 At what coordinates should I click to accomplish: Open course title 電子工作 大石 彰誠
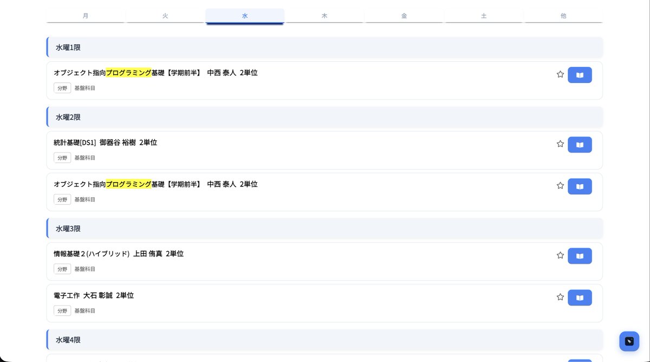pos(94,295)
